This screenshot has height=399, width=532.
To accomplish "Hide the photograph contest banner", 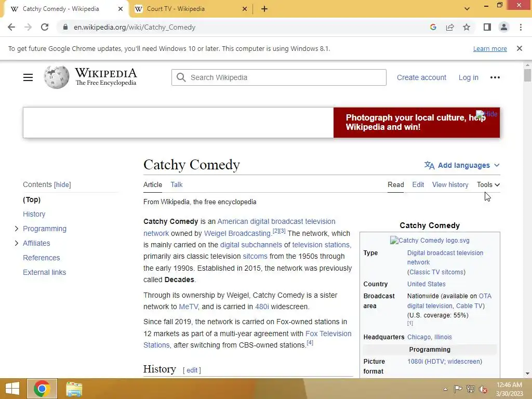I will point(486,114).
